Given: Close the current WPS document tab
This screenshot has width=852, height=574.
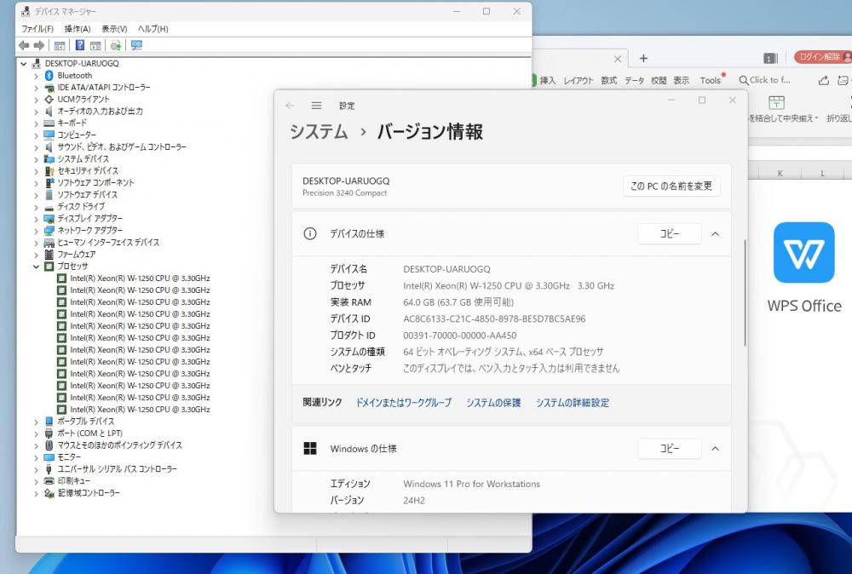Looking at the screenshot, I should [617, 59].
